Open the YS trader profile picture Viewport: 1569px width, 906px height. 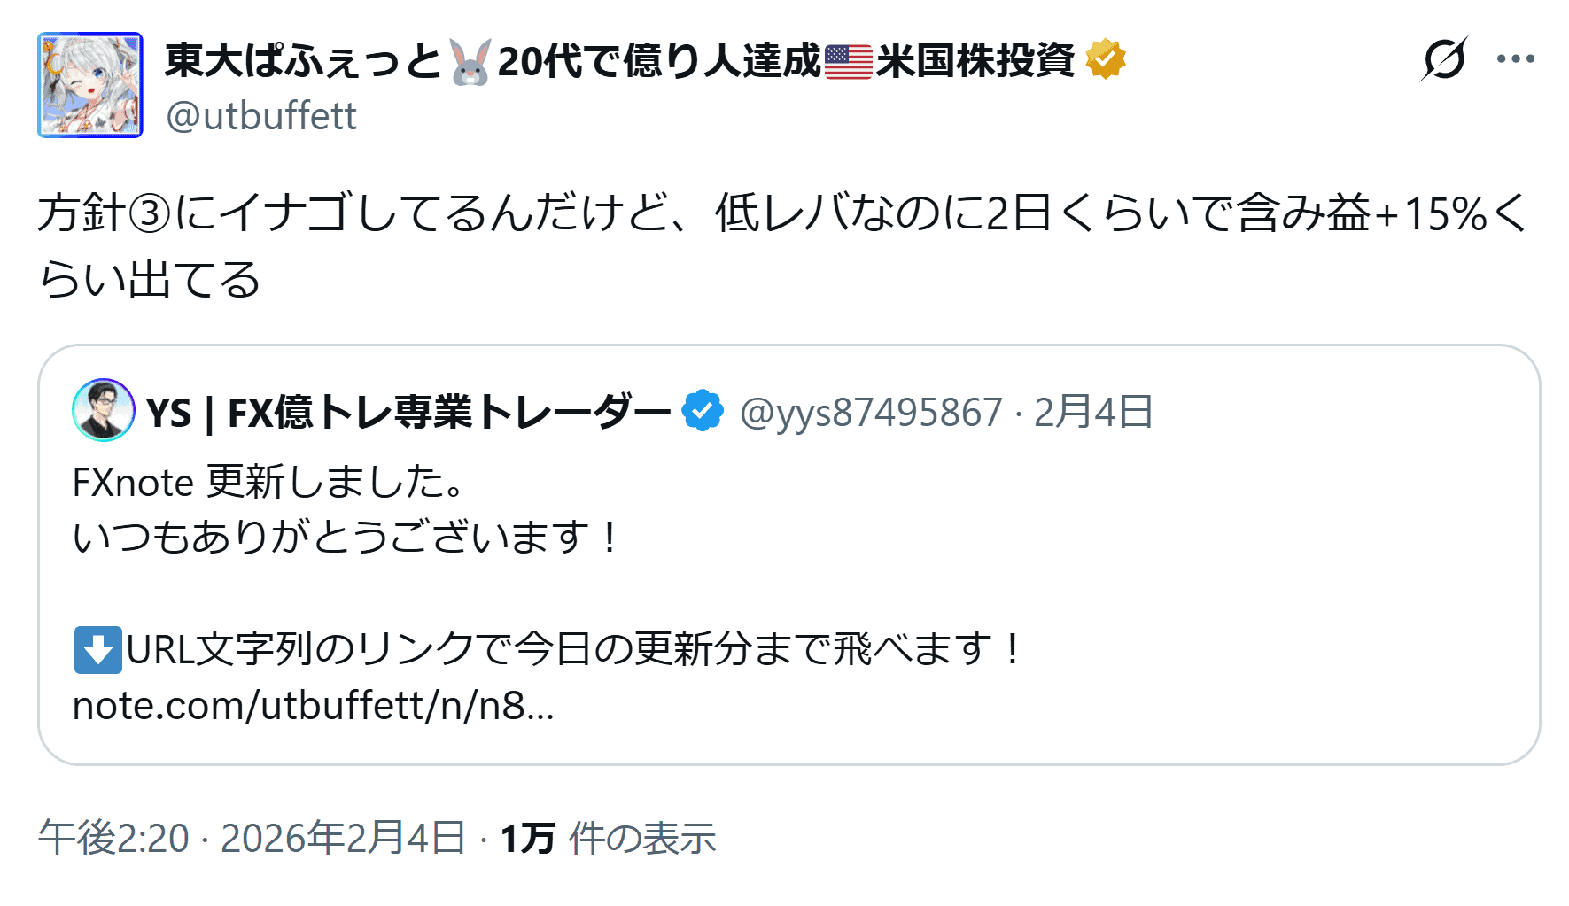[104, 410]
